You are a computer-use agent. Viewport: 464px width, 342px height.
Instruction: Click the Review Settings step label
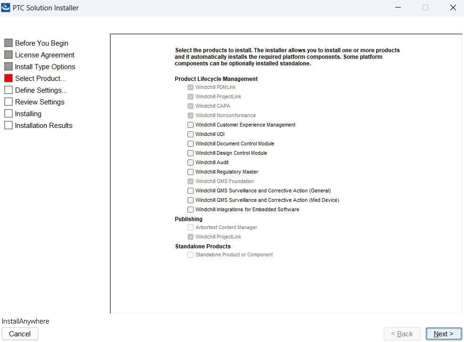click(x=40, y=102)
